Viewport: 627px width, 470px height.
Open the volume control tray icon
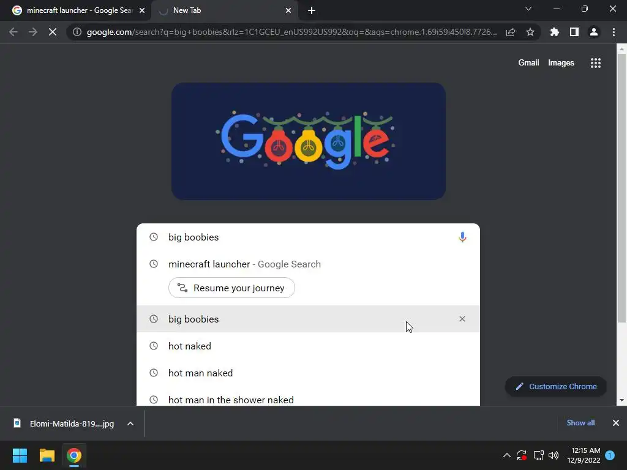click(x=554, y=455)
